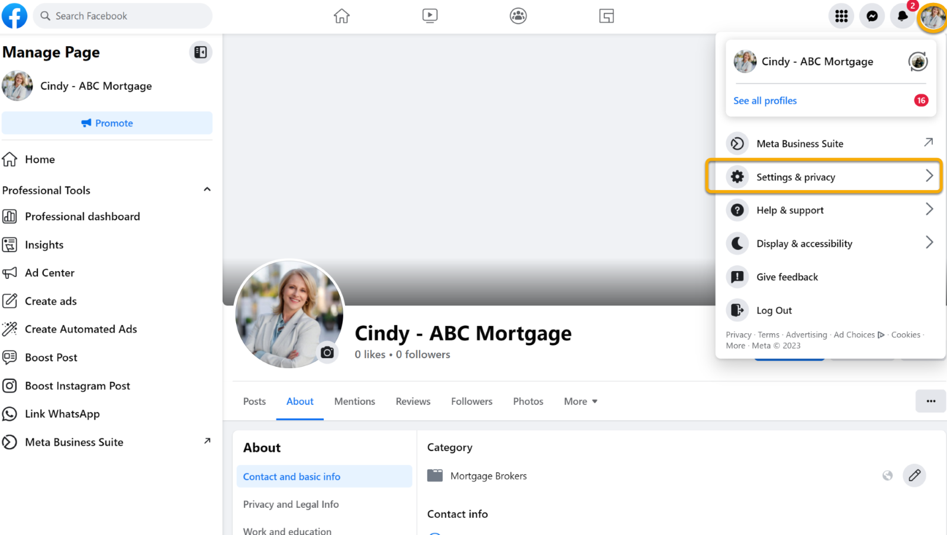This screenshot has height=535, width=947.
Task: Click the switch profile icon in account menu
Action: click(x=918, y=62)
